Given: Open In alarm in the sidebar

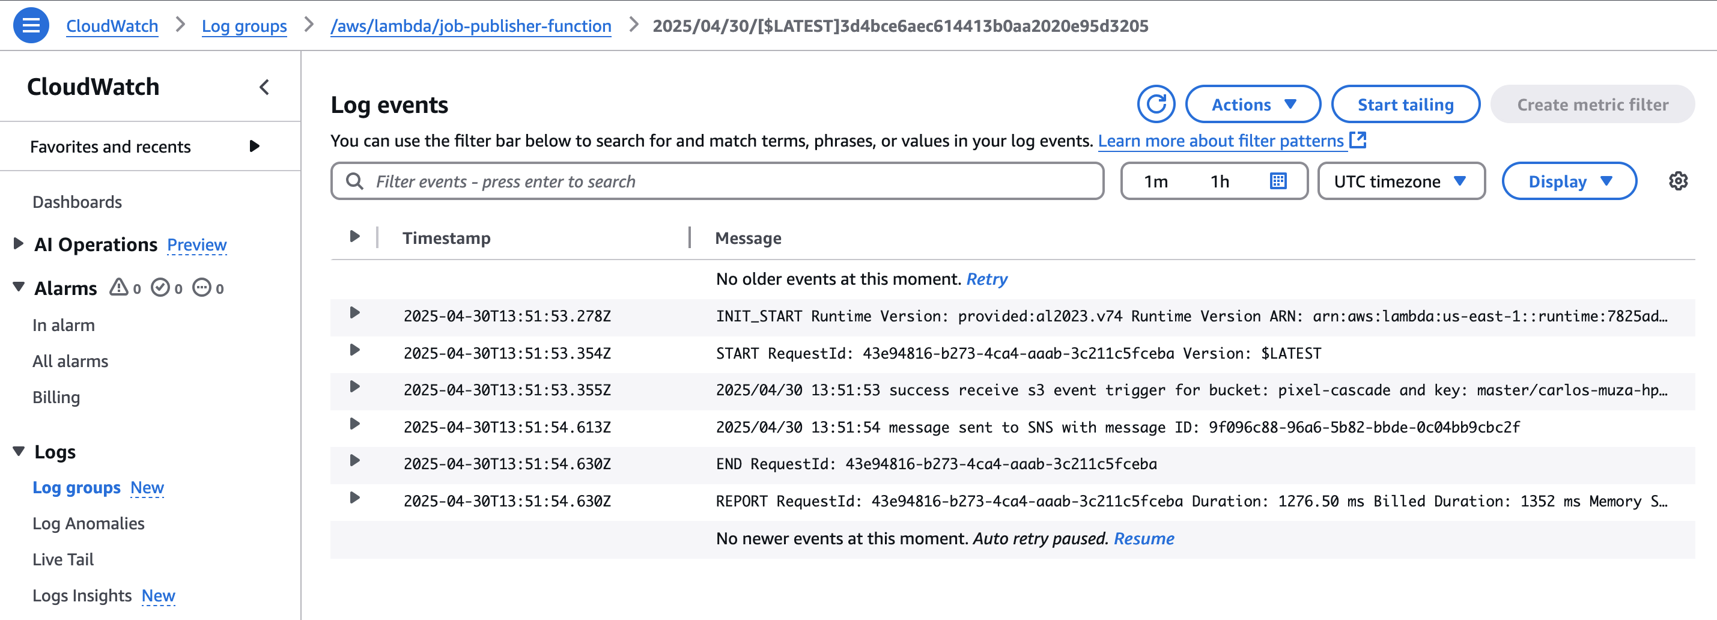Looking at the screenshot, I should click(63, 324).
